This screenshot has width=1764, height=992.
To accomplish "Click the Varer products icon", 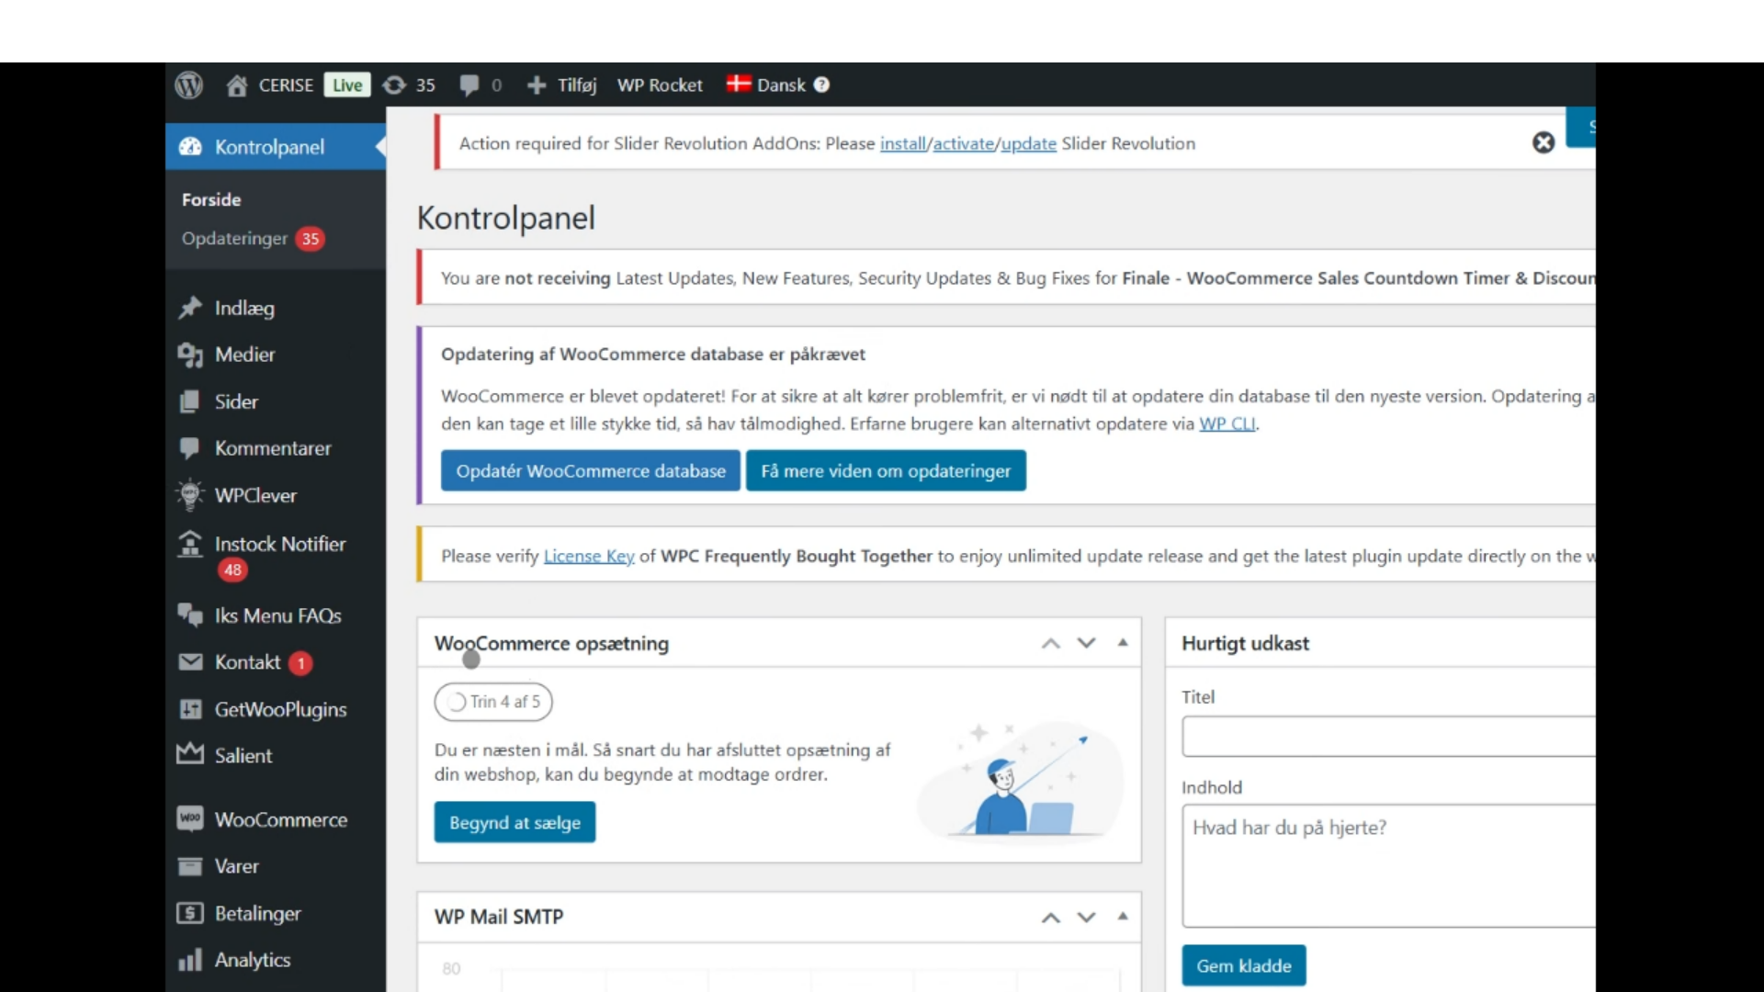I will pos(190,866).
